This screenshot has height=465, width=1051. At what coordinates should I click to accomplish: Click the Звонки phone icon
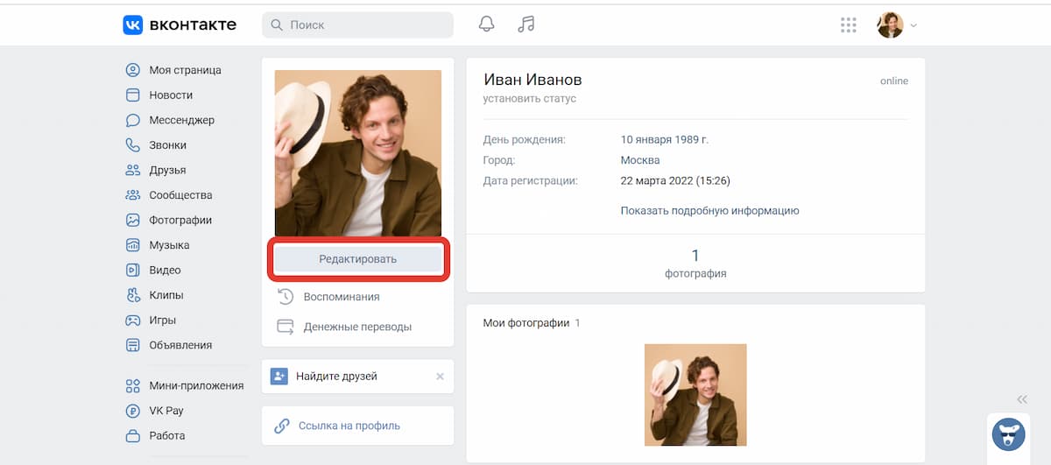point(133,145)
